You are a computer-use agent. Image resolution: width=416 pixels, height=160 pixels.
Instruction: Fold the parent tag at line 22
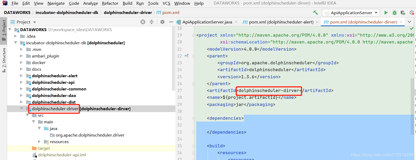coord(194,56)
